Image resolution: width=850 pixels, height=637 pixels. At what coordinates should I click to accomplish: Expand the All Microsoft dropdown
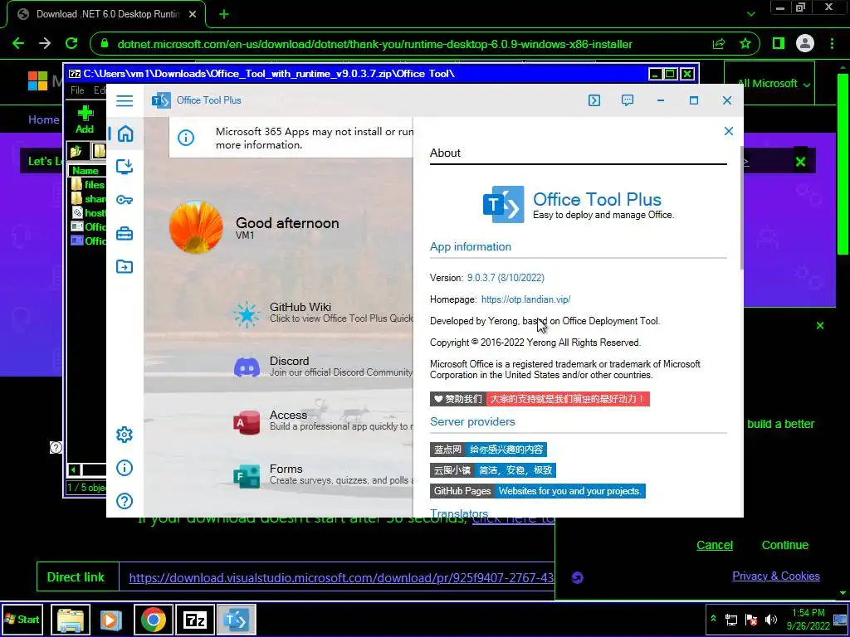point(774,84)
